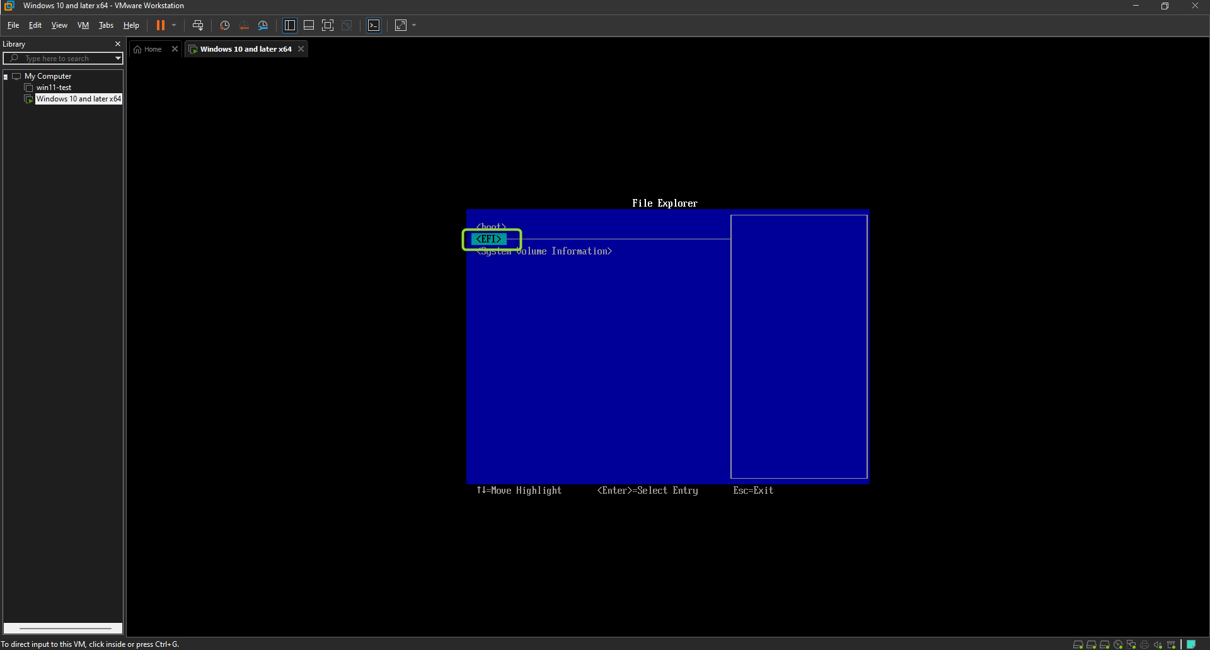Select win11-test in the library
Screen dimensions: 1210x650
coord(54,88)
